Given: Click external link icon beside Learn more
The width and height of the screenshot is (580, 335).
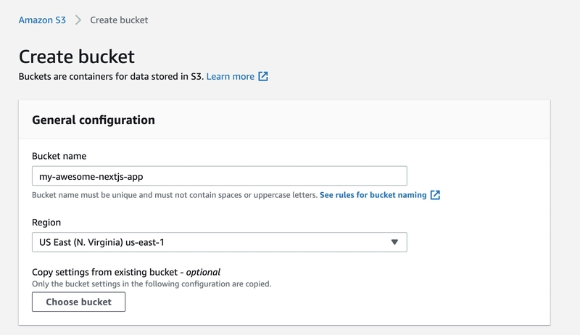Looking at the screenshot, I should pyautogui.click(x=263, y=76).
